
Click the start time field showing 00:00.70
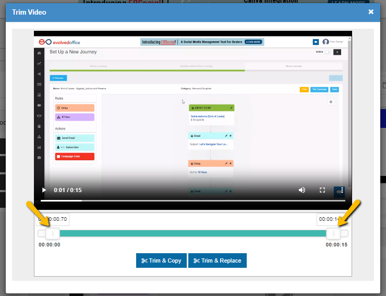tap(53, 219)
